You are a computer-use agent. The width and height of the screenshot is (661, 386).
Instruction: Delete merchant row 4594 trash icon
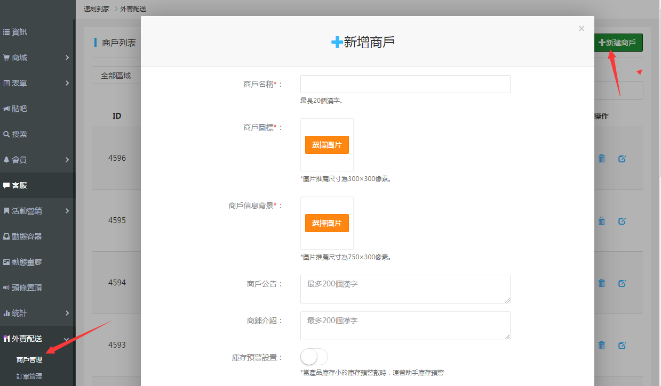tap(602, 283)
